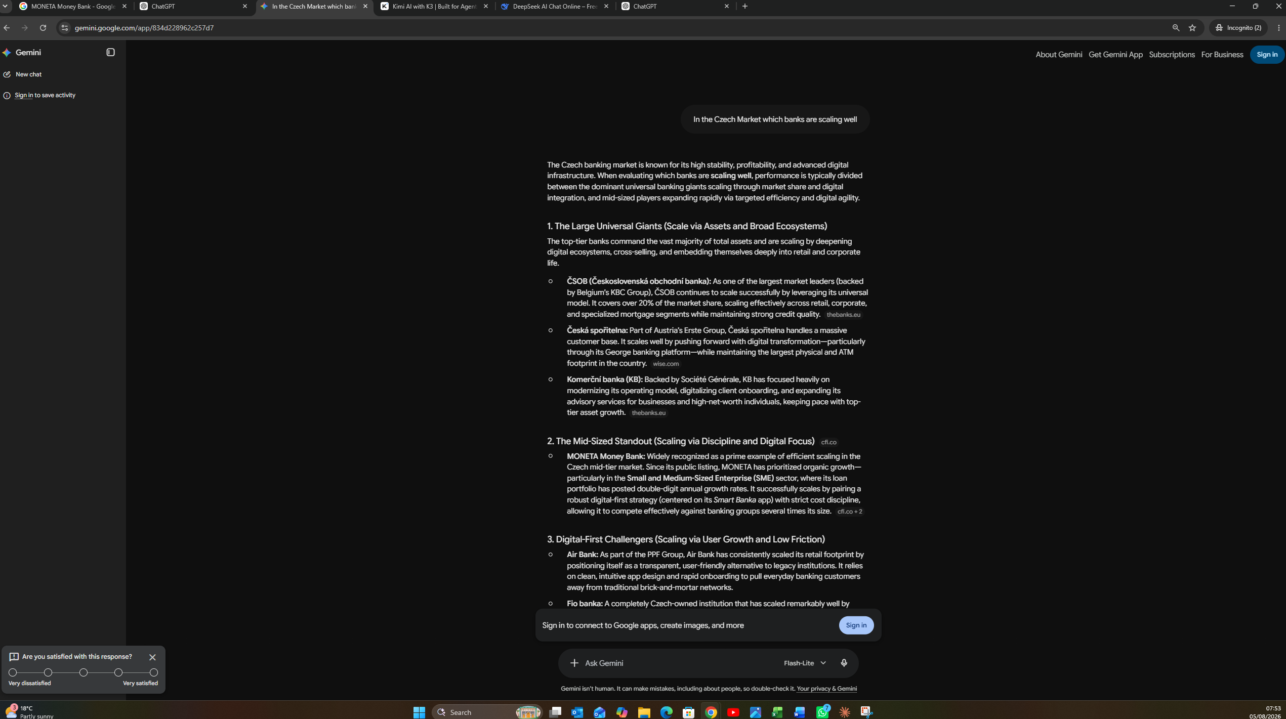Close the Kimi AI tab

pos(486,7)
